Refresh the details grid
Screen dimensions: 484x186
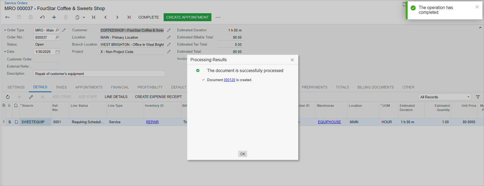(8, 97)
